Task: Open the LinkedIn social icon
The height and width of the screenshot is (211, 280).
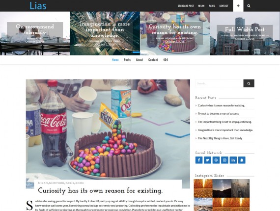Action: 233,160
